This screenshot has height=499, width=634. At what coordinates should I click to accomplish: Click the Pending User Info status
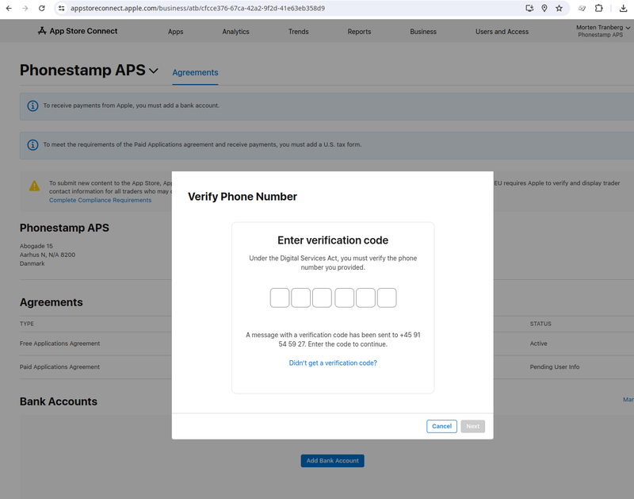click(x=554, y=367)
